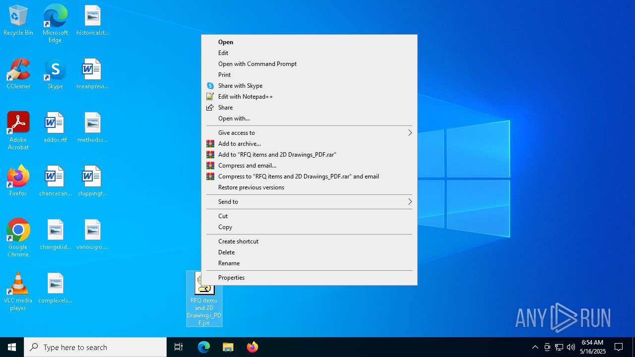Open the Action Center notifications icon

pos(619,347)
